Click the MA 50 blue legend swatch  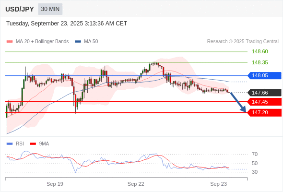[x=78, y=42]
